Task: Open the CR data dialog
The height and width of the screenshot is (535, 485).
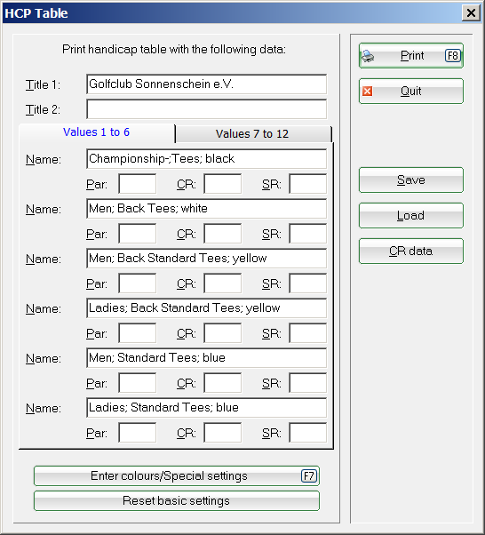Action: tap(411, 252)
